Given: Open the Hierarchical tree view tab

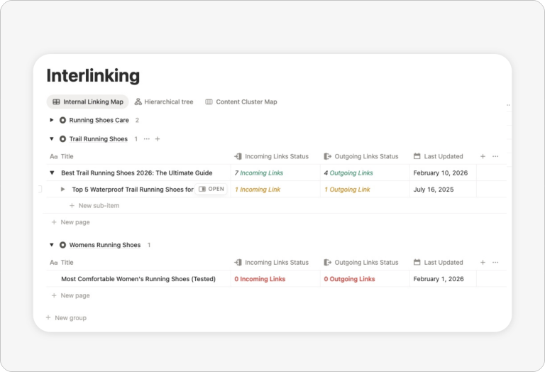Looking at the screenshot, I should [x=164, y=102].
